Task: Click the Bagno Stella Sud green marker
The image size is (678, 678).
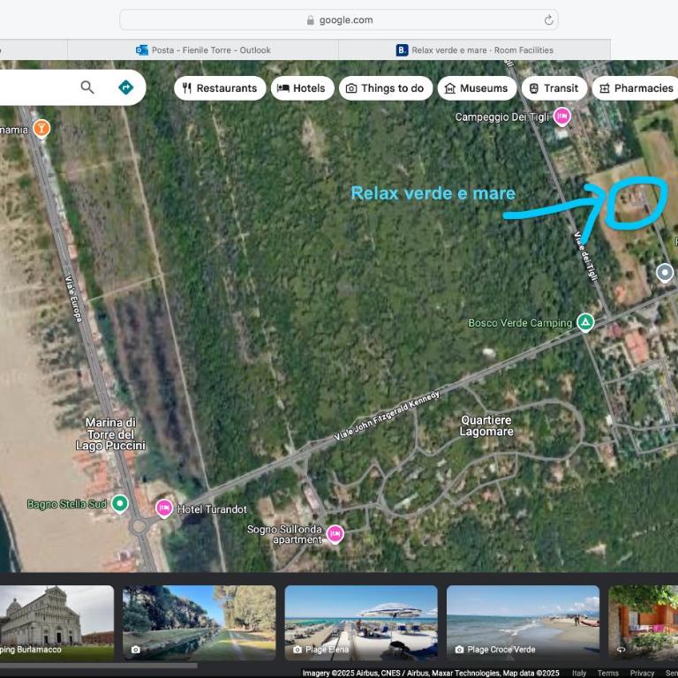Action: (x=120, y=504)
